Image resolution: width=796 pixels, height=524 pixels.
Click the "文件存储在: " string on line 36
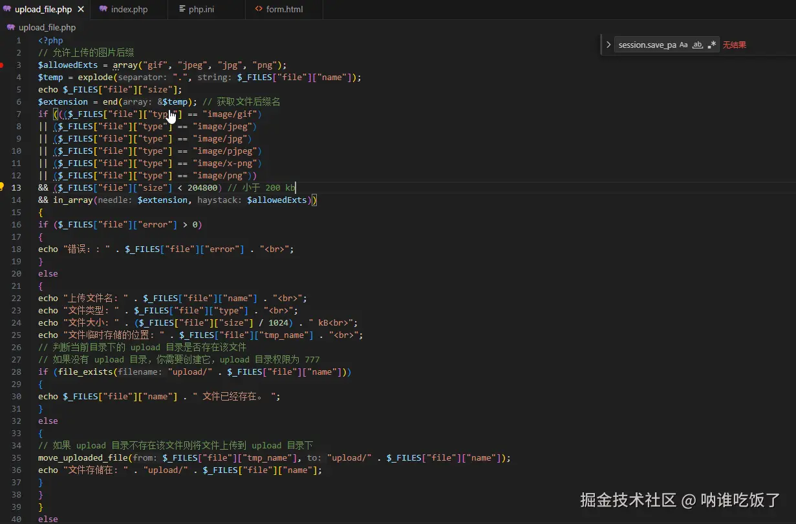point(96,470)
